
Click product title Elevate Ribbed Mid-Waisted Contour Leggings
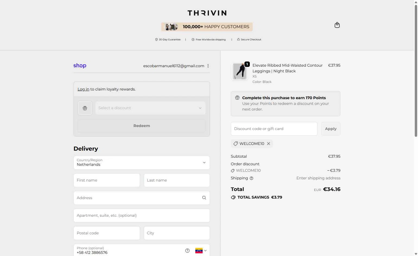(x=288, y=68)
